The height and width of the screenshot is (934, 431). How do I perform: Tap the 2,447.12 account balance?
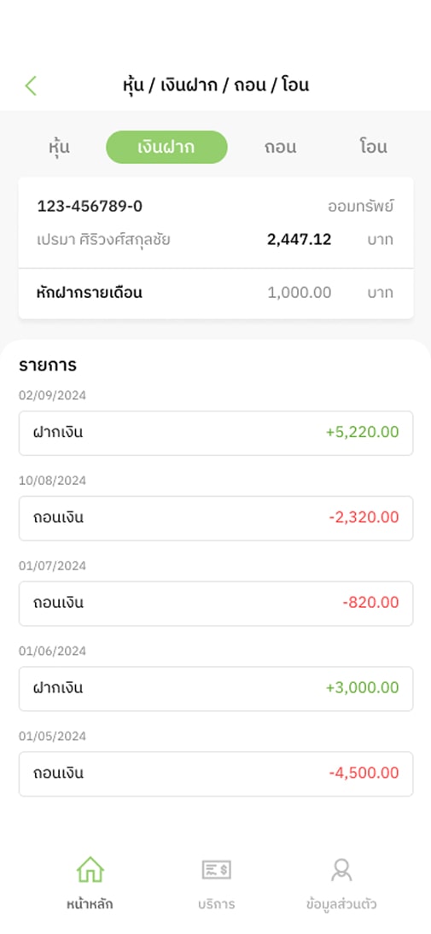point(300,240)
